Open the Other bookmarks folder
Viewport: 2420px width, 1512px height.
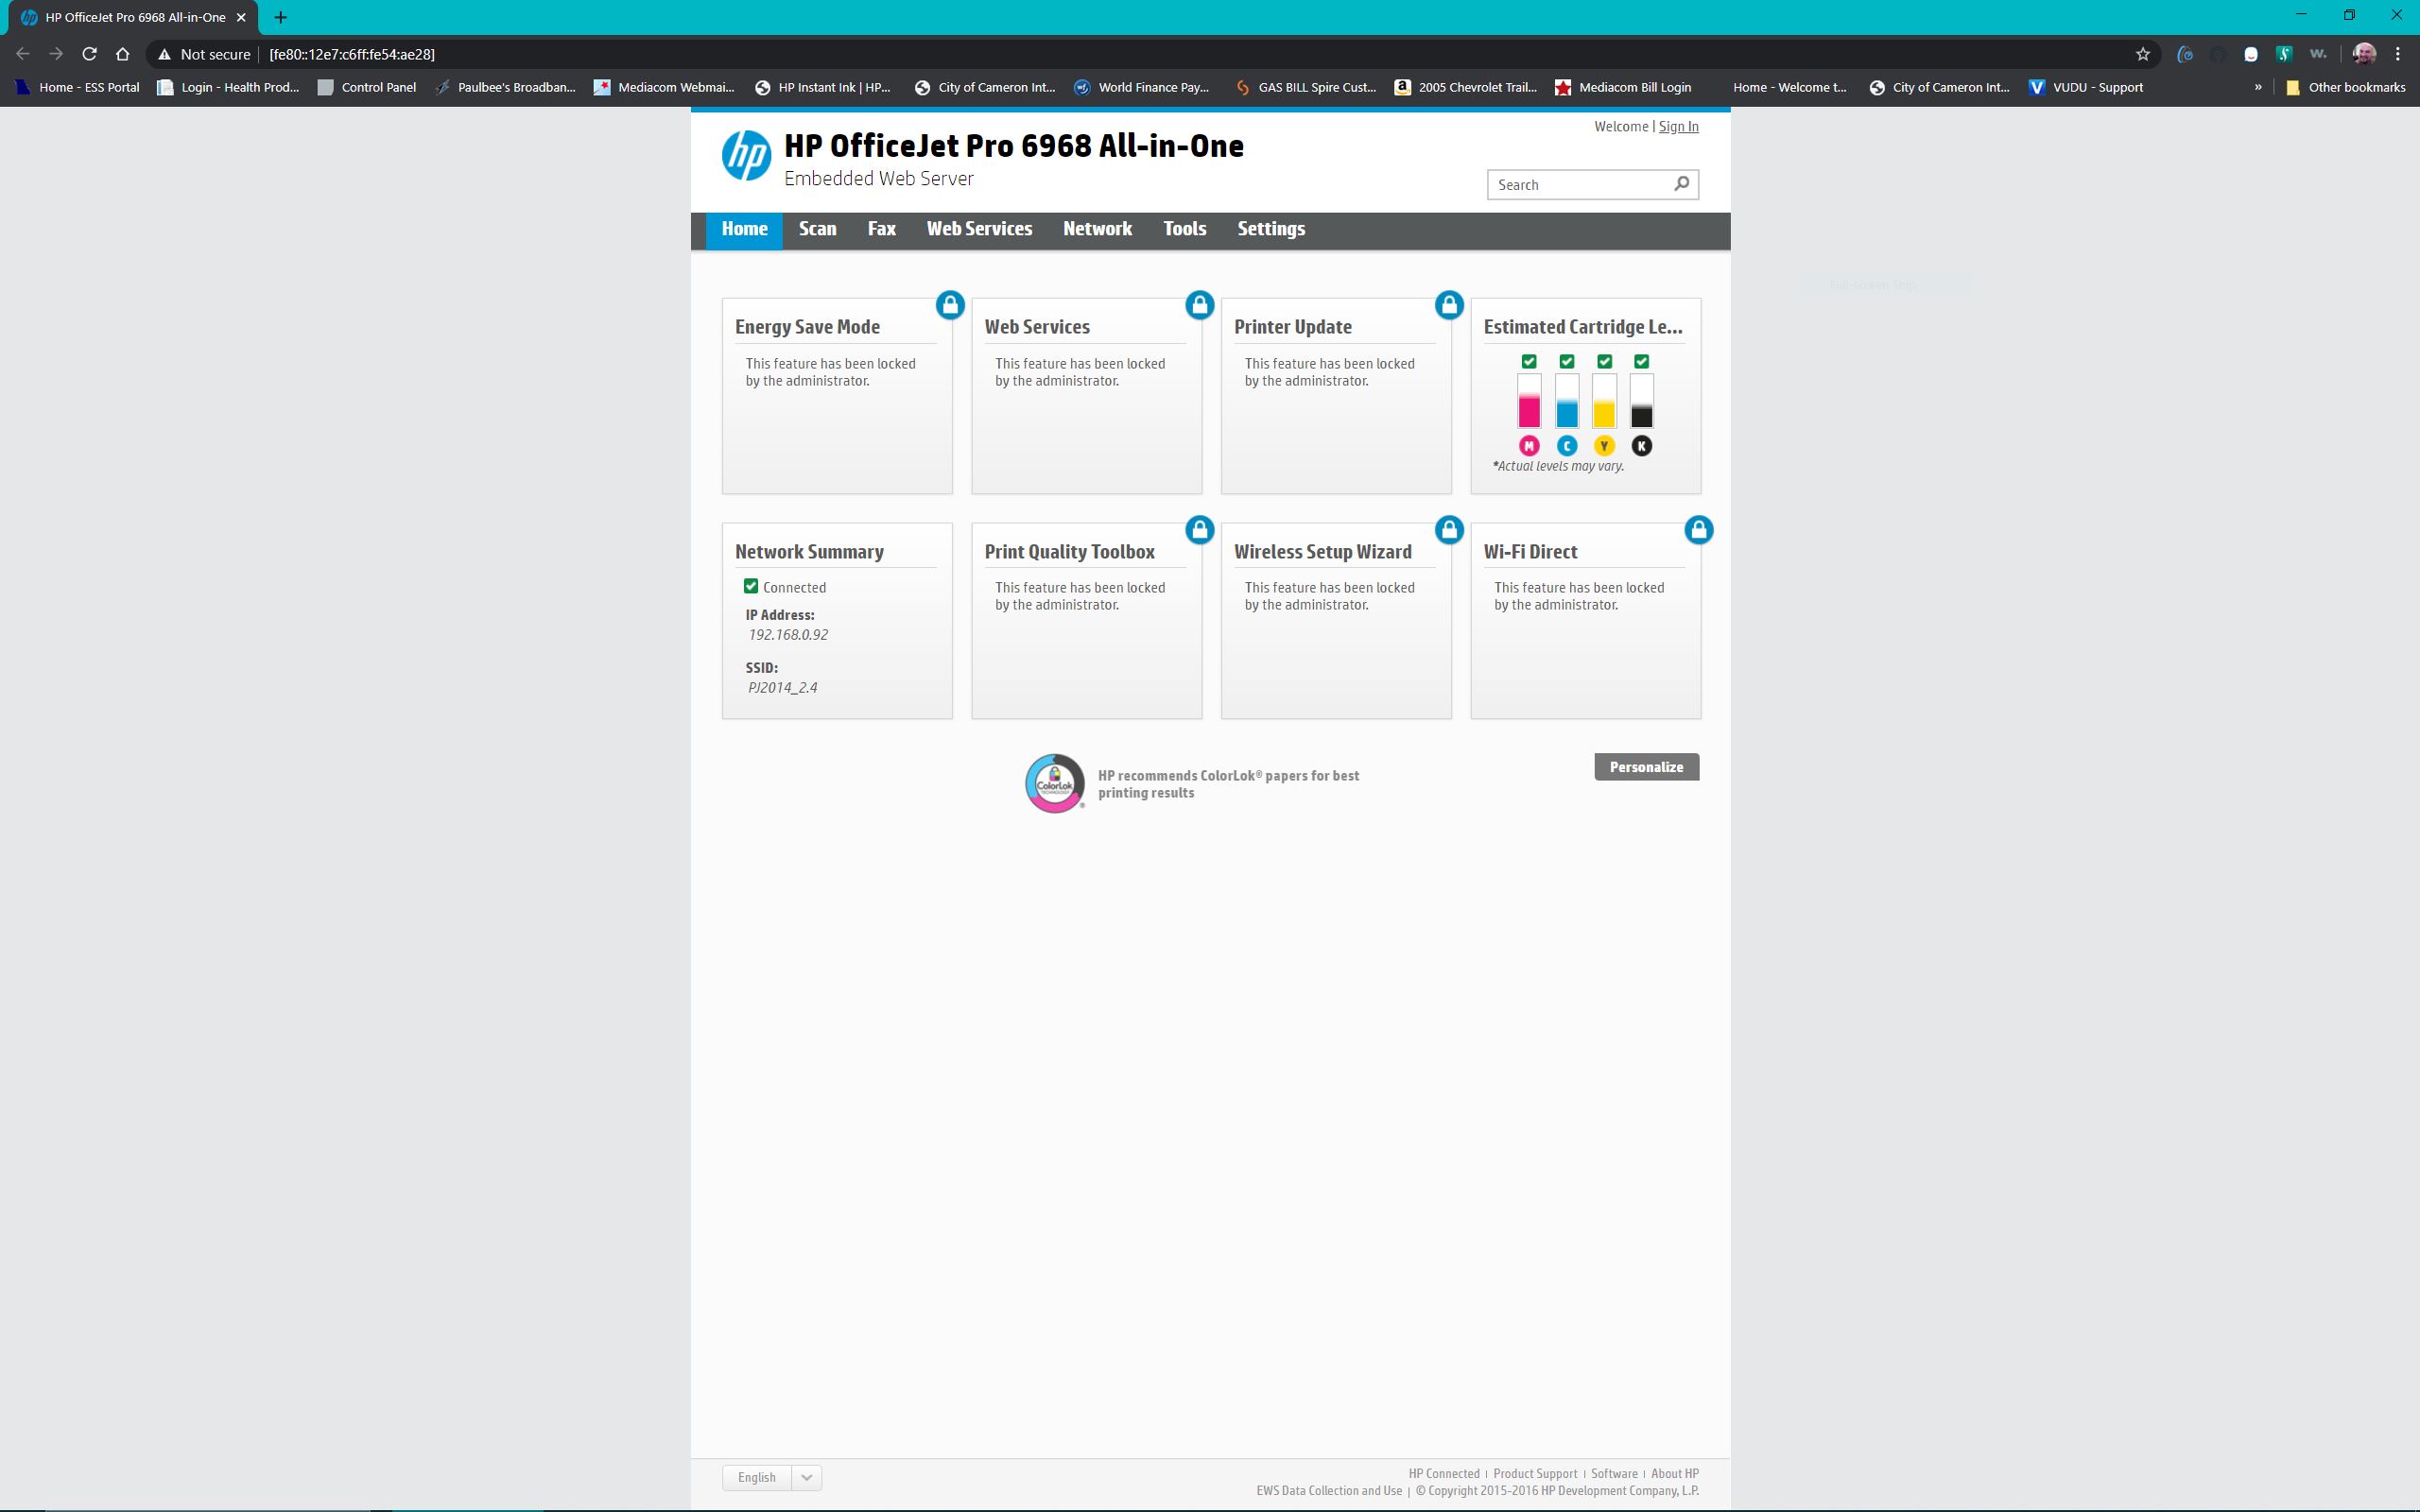pos(2346,87)
